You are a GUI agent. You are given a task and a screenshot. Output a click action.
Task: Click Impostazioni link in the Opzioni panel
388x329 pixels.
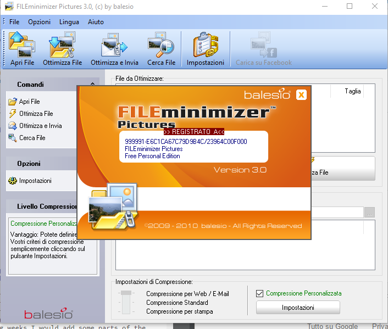35,181
